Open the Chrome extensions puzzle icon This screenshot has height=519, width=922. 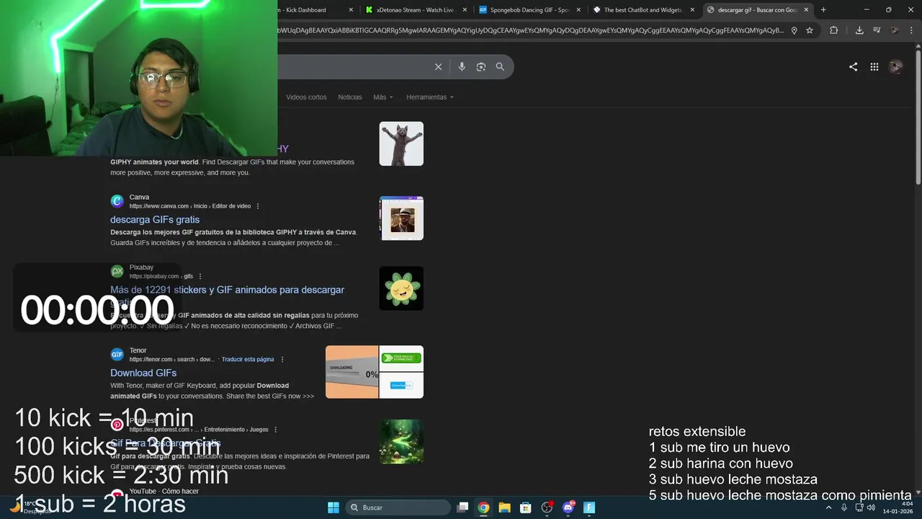click(833, 30)
